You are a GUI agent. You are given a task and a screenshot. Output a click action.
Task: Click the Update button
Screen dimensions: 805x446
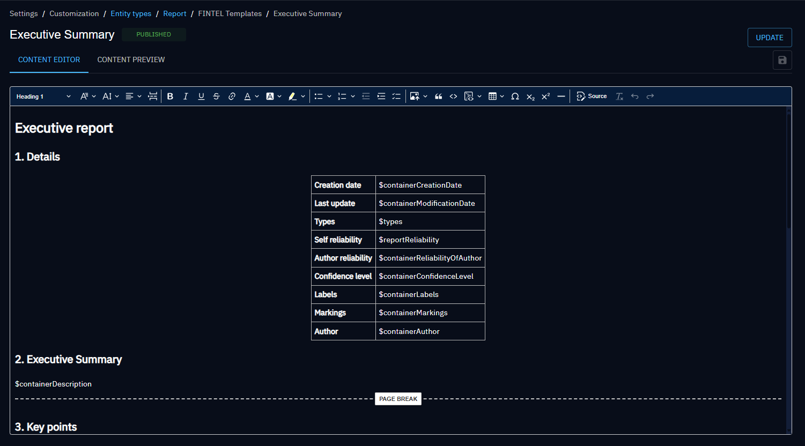769,38
